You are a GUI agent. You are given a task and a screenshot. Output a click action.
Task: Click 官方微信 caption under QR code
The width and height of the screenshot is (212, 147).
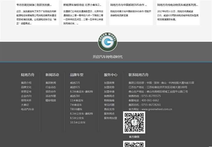pyautogui.click(x=134, y=137)
